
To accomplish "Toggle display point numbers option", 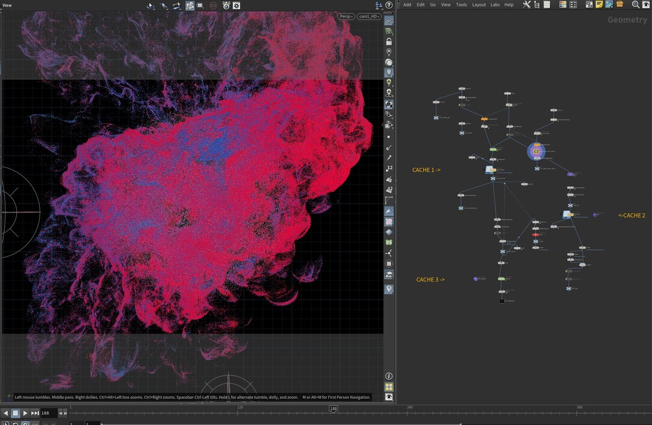I will (389, 169).
